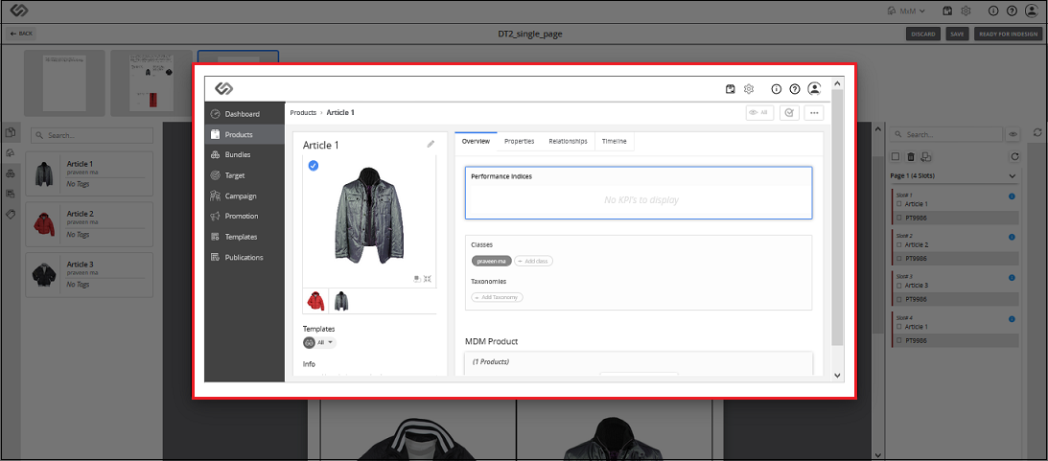This screenshot has height=461, width=1048.
Task: Click the trash delete icon in the slots panel
Action: point(910,157)
